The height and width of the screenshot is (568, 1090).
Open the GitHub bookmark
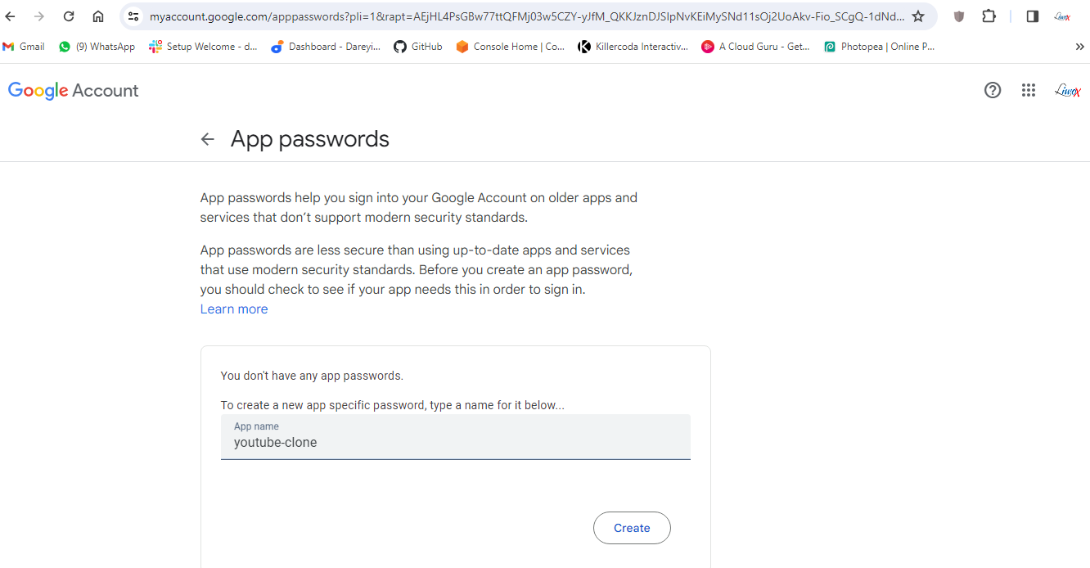(418, 47)
